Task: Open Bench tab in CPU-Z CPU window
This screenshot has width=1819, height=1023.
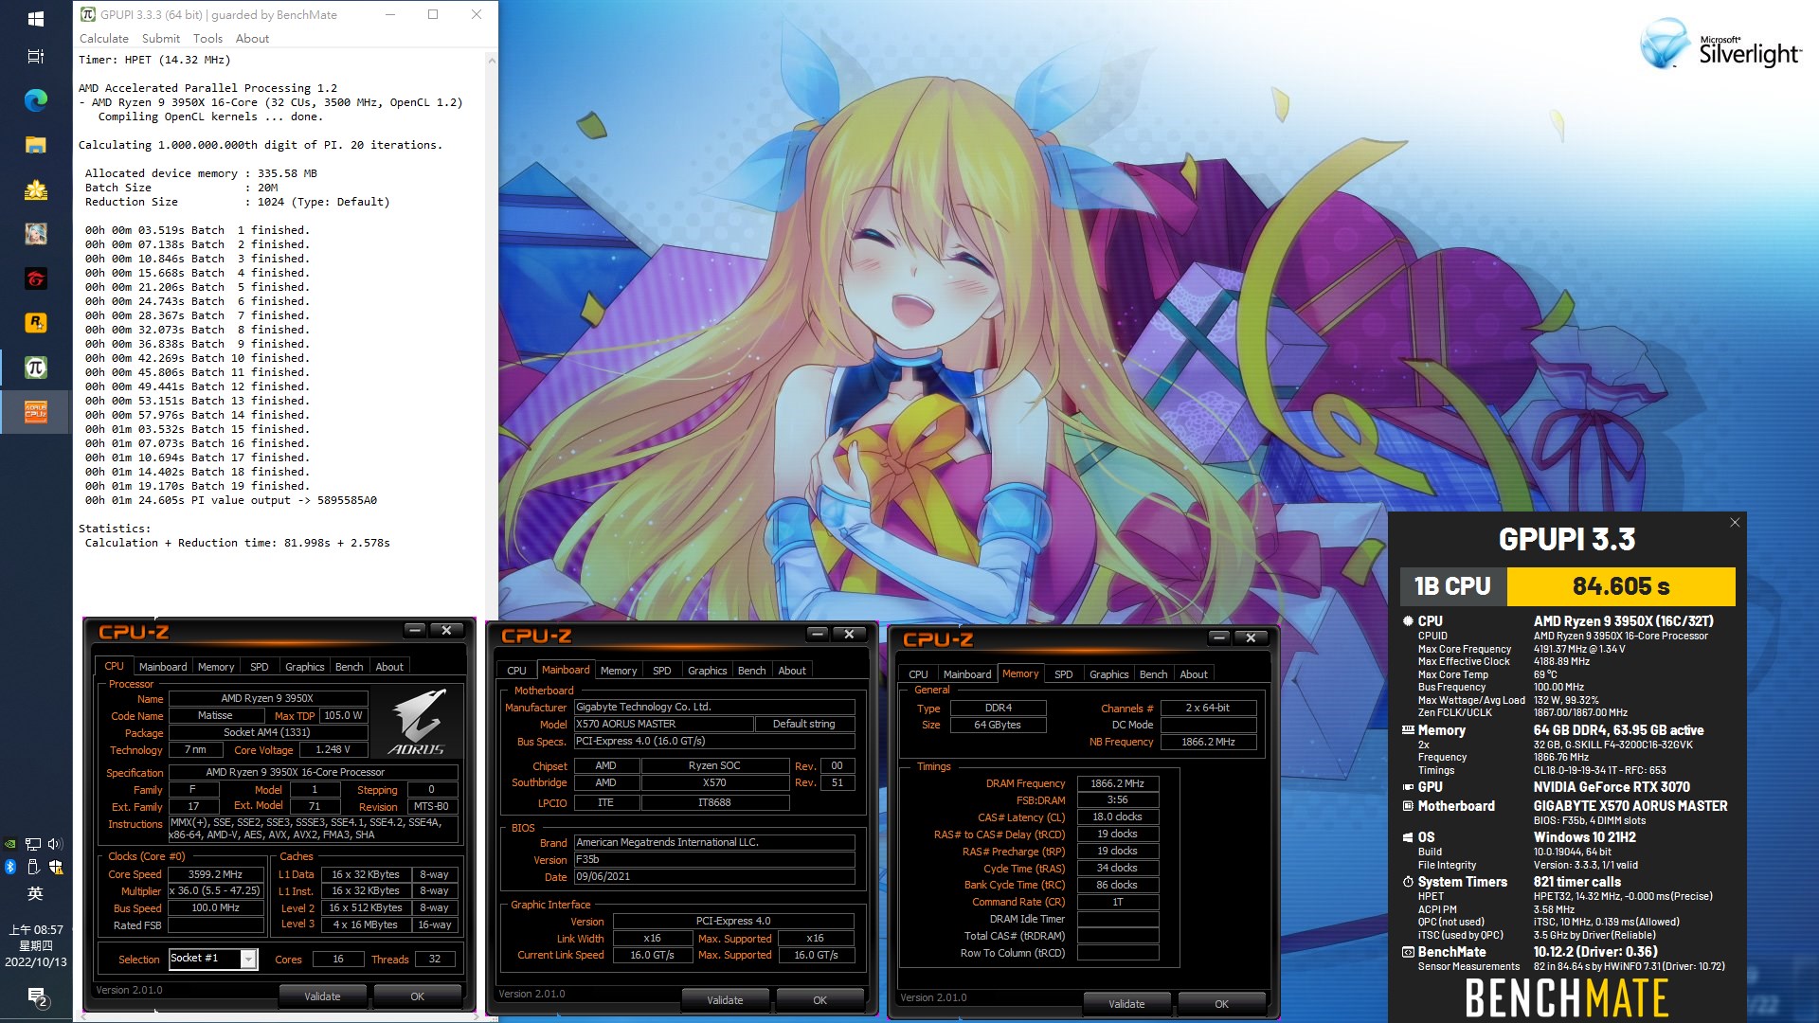Action: pyautogui.click(x=350, y=667)
